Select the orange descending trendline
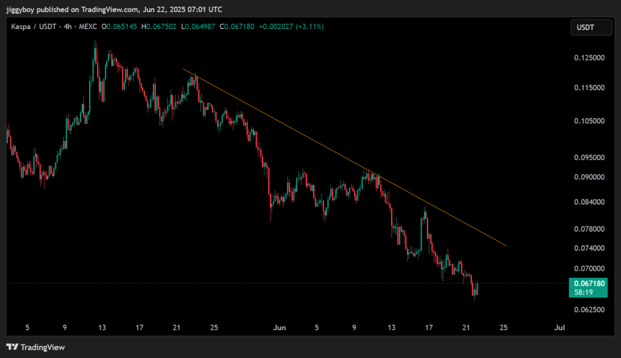The height and width of the screenshot is (358, 621). (x=344, y=157)
